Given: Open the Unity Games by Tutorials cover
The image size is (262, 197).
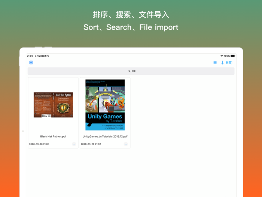Looking at the screenshot, I should pyautogui.click(x=105, y=105).
